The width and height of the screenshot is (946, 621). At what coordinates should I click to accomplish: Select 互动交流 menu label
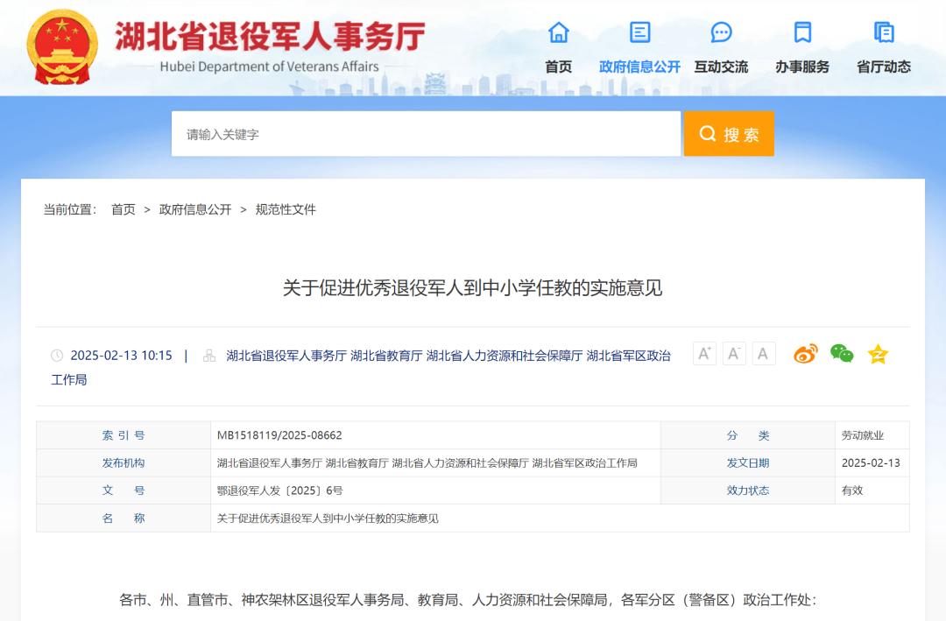721,67
